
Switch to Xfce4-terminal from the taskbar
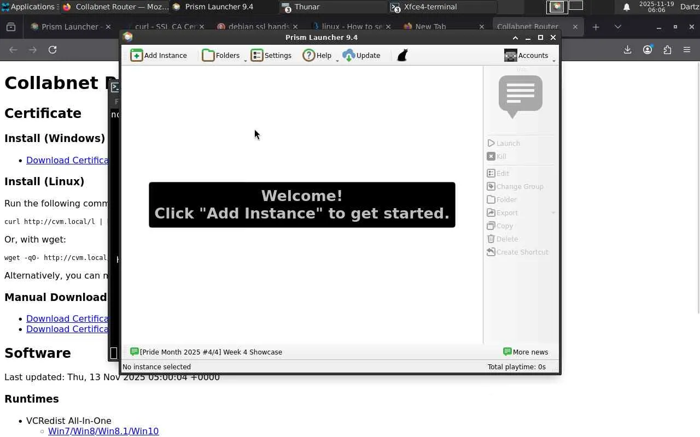(x=443, y=7)
